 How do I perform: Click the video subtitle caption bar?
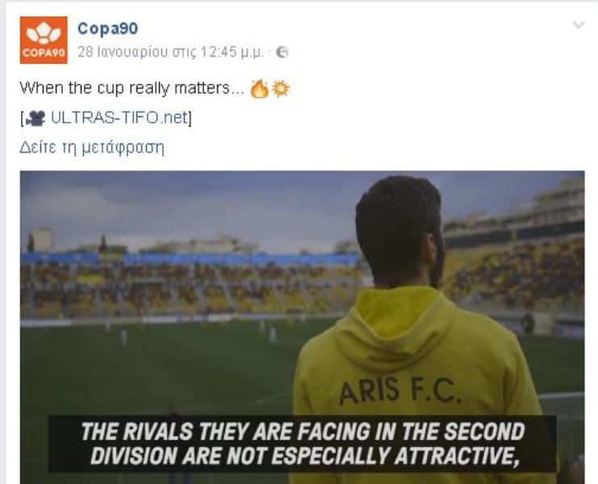[302, 444]
